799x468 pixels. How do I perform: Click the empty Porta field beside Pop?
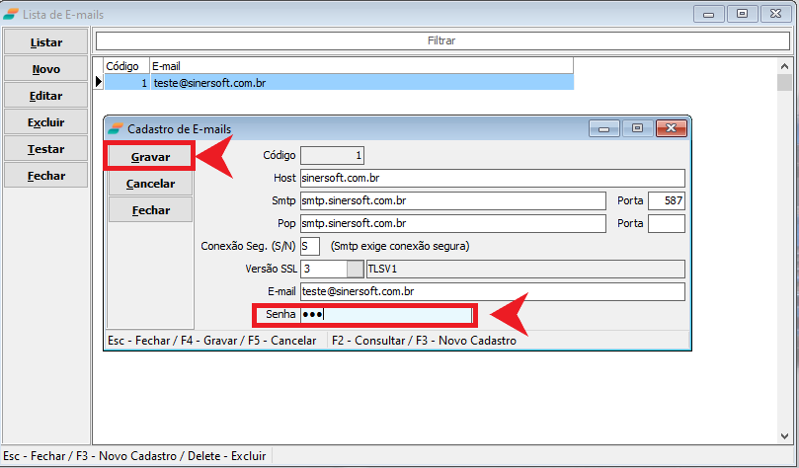(666, 223)
